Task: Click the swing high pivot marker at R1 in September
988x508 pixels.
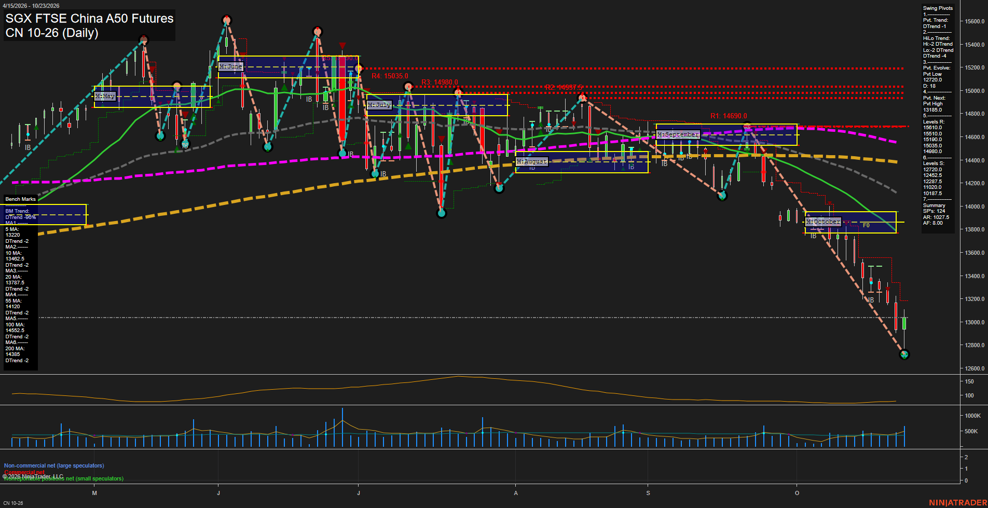Action: click(x=747, y=126)
